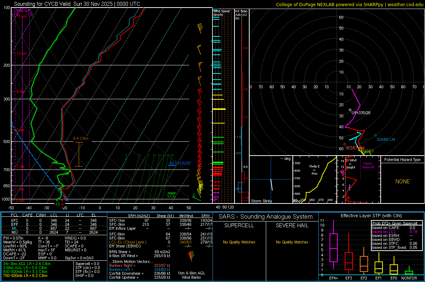The image size is (425, 282).
Task: Click the SHIP = 0.0 value
Action: 85,276
